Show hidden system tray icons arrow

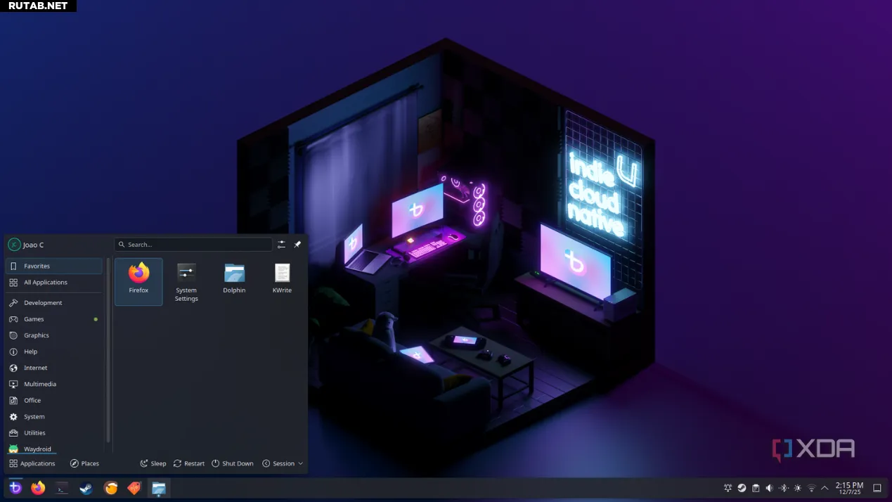(x=825, y=488)
